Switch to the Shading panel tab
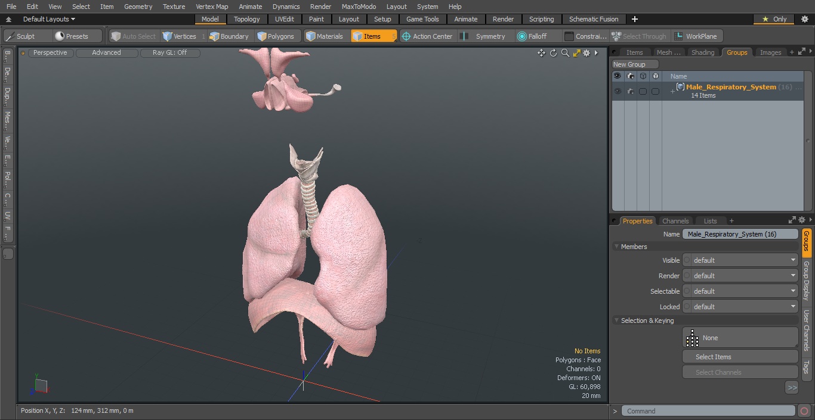This screenshot has height=420, width=815. tap(703, 52)
